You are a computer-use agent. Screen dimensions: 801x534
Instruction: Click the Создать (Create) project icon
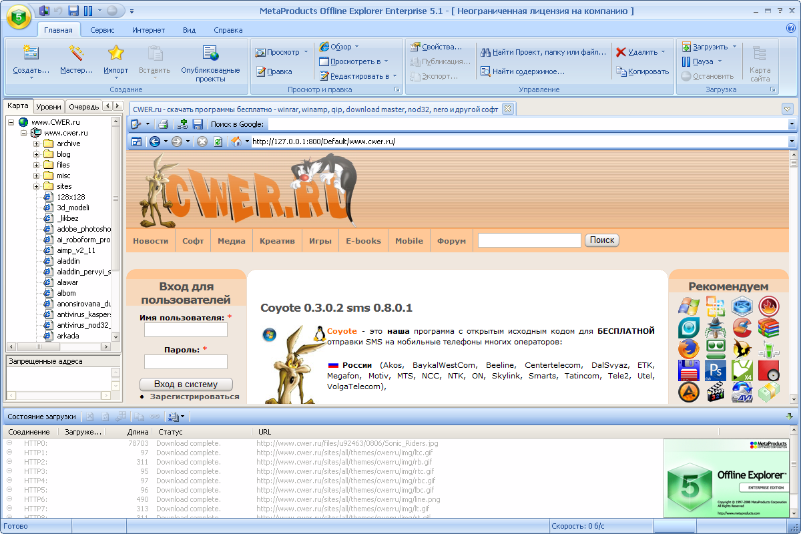(31, 53)
